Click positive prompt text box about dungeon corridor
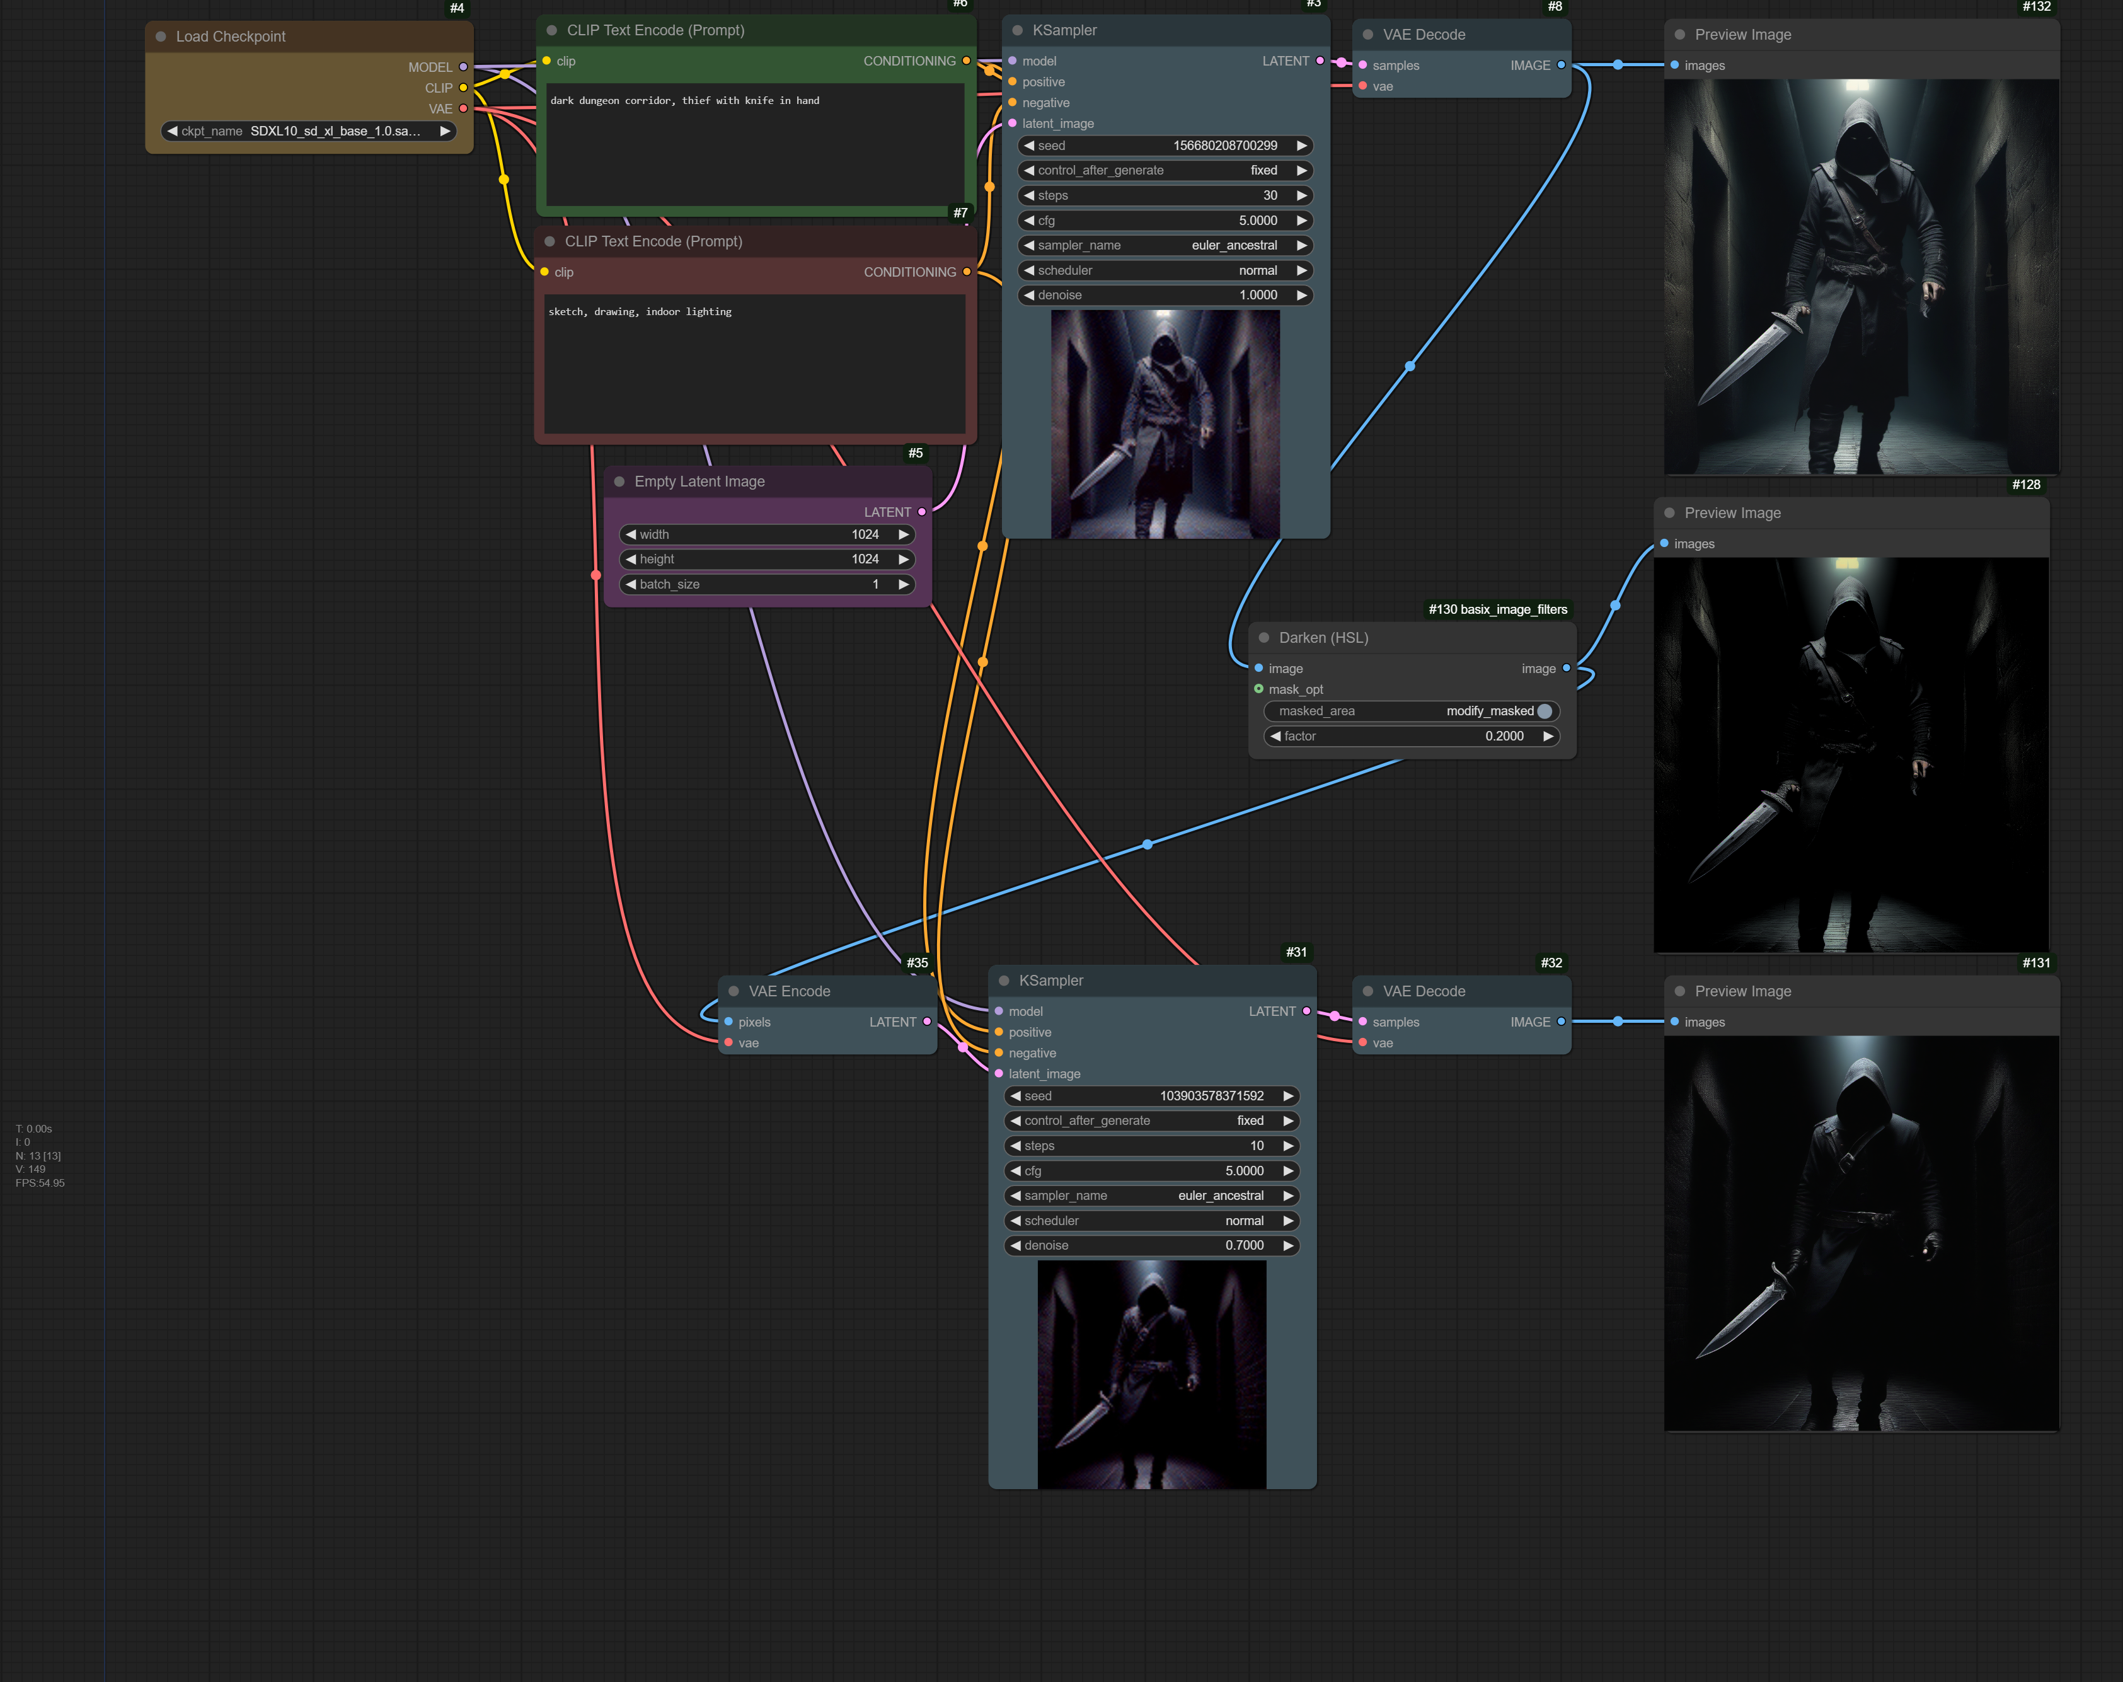 pos(754,145)
